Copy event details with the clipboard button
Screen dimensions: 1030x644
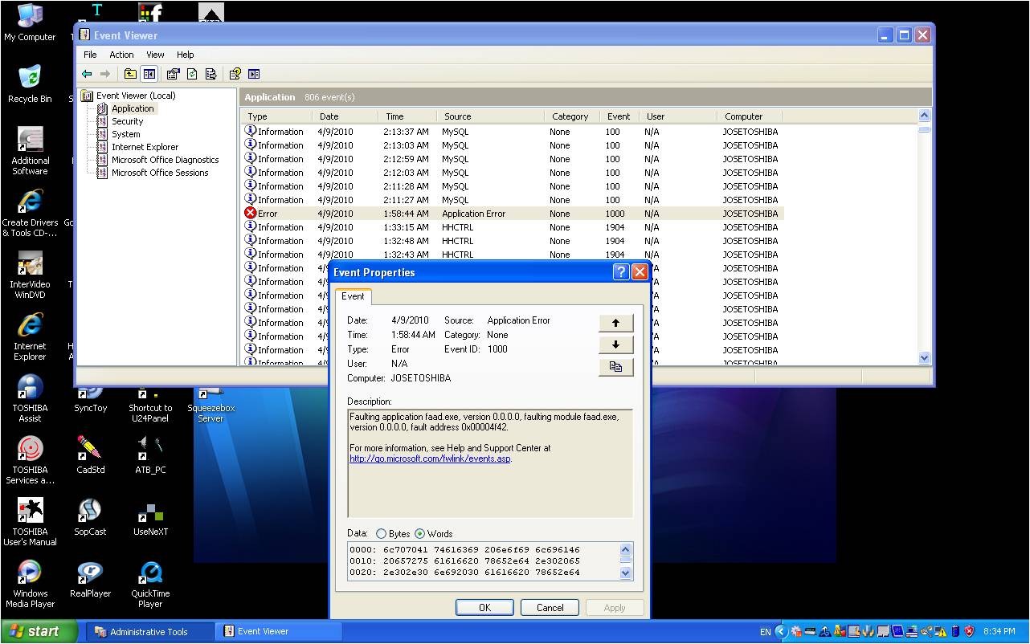tap(615, 366)
